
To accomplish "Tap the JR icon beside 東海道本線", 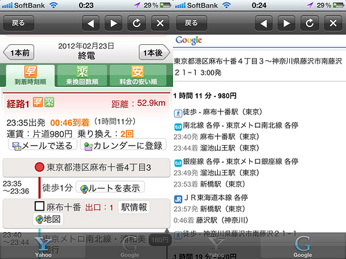I will pos(178,199).
